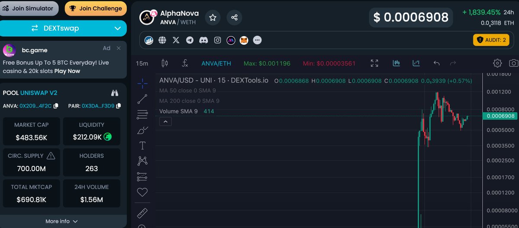Click the Max: $0.001196 label
Image resolution: width=519 pixels, height=228 pixels.
click(267, 63)
